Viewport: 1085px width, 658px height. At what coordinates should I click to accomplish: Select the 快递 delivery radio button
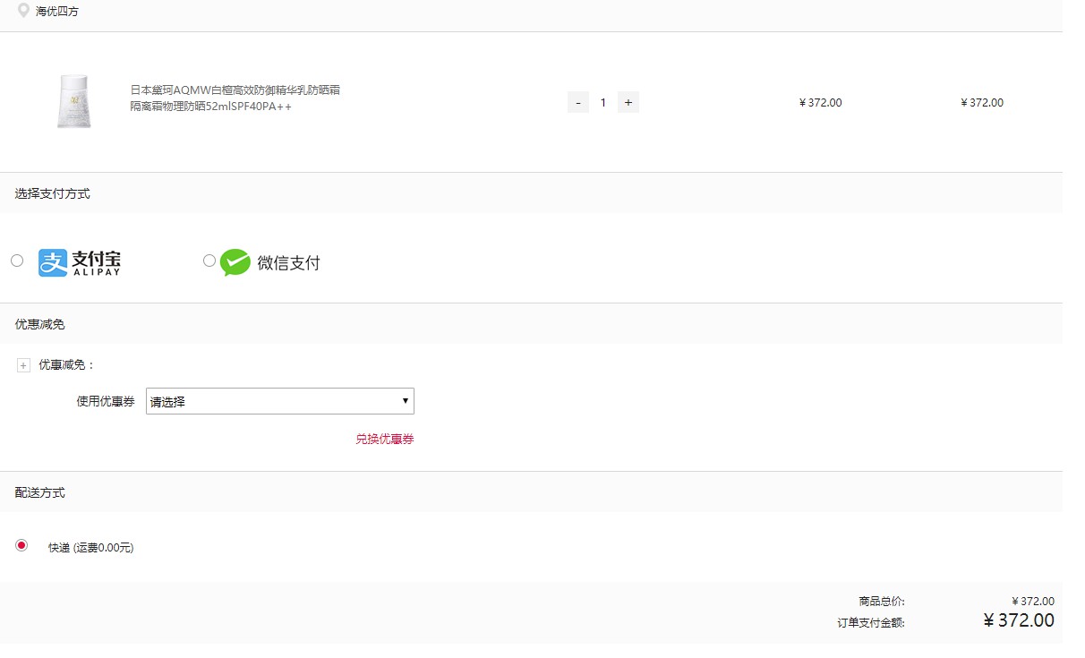coord(21,545)
